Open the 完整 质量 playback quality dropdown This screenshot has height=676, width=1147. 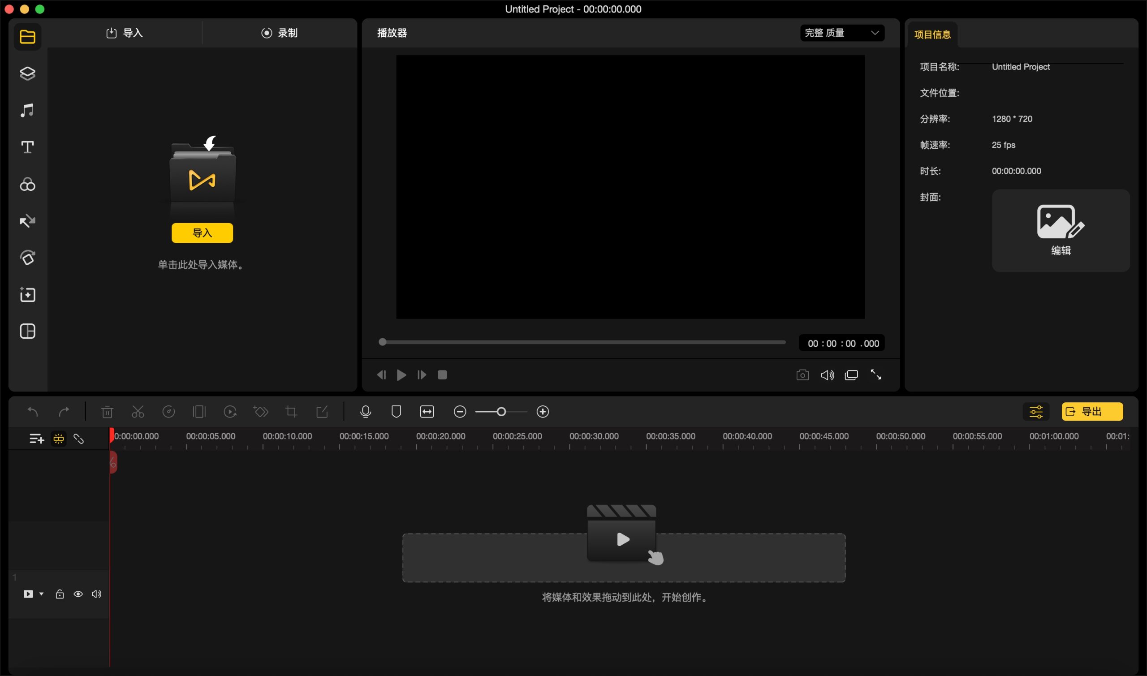coord(842,33)
